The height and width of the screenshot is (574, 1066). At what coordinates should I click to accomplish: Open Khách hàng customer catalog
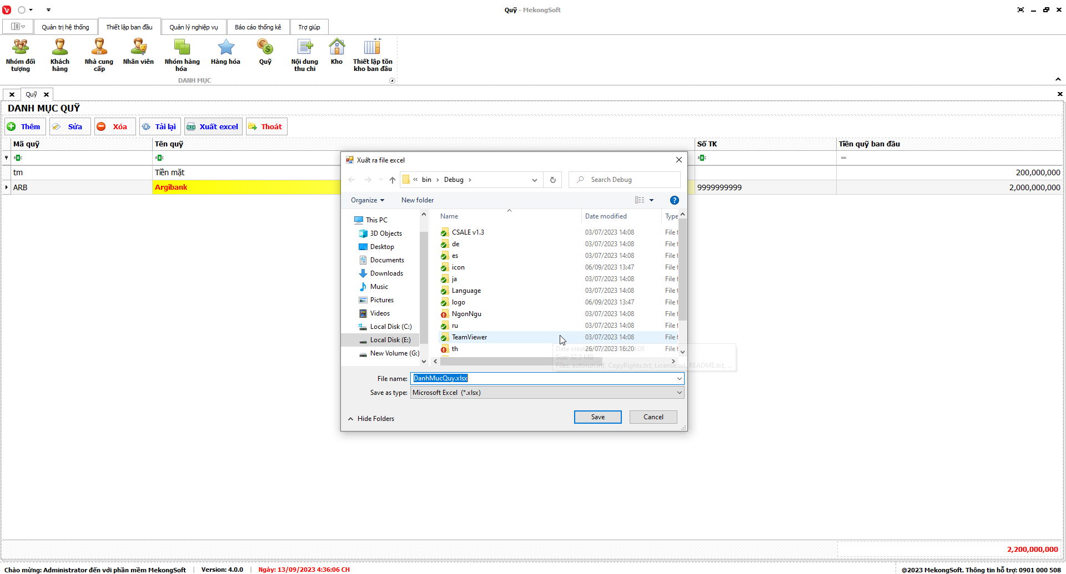tap(60, 55)
